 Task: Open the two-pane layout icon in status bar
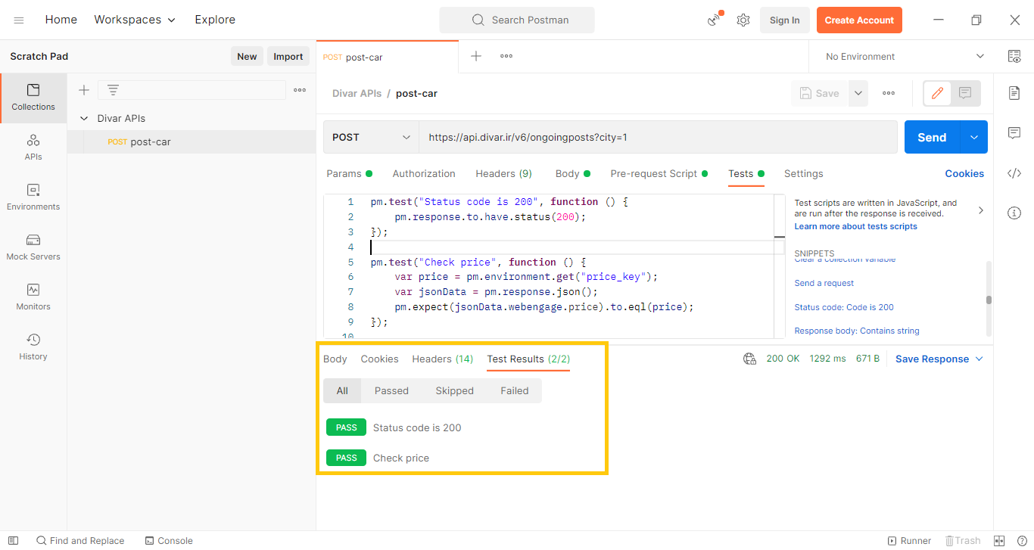(999, 540)
